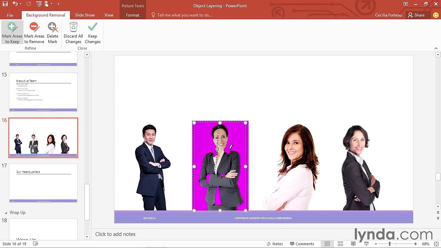The image size is (441, 248).
Task: Select slide 18 Wrap Up thumbnail
Action: point(43,228)
